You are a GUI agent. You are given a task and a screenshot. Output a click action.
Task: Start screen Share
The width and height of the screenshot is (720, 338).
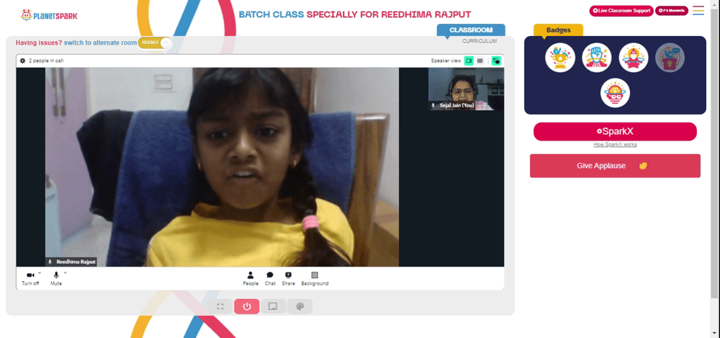click(289, 279)
